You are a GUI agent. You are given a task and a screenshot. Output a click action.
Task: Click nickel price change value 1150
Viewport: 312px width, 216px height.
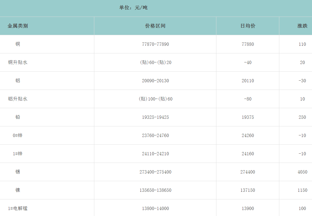pyautogui.click(x=302, y=190)
